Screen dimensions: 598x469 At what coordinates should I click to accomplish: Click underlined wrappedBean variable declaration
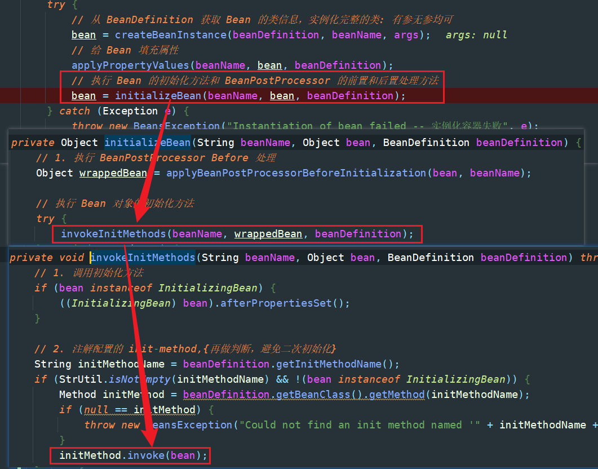[x=113, y=173]
